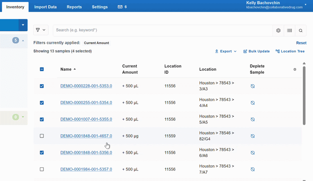This screenshot has height=181, width=313.
Task: Click location text 'Houston > 78543 > 3/A3'
Action: pyautogui.click(x=217, y=86)
